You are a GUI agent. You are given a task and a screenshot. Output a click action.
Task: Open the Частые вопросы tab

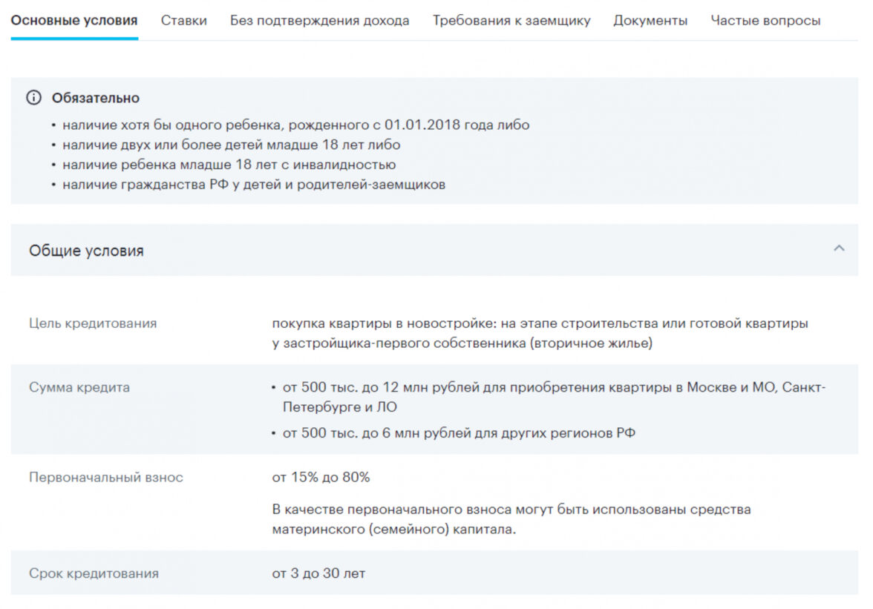coord(765,21)
